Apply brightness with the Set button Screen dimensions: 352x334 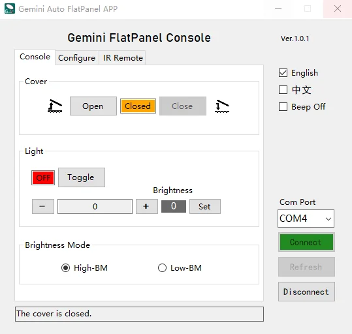pos(205,206)
